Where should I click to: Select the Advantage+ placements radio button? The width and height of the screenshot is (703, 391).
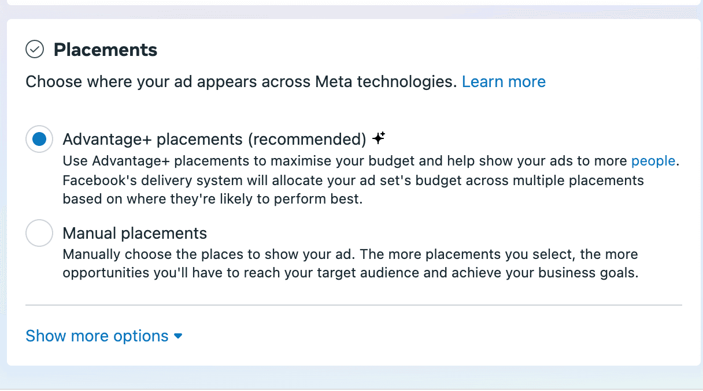pyautogui.click(x=39, y=140)
